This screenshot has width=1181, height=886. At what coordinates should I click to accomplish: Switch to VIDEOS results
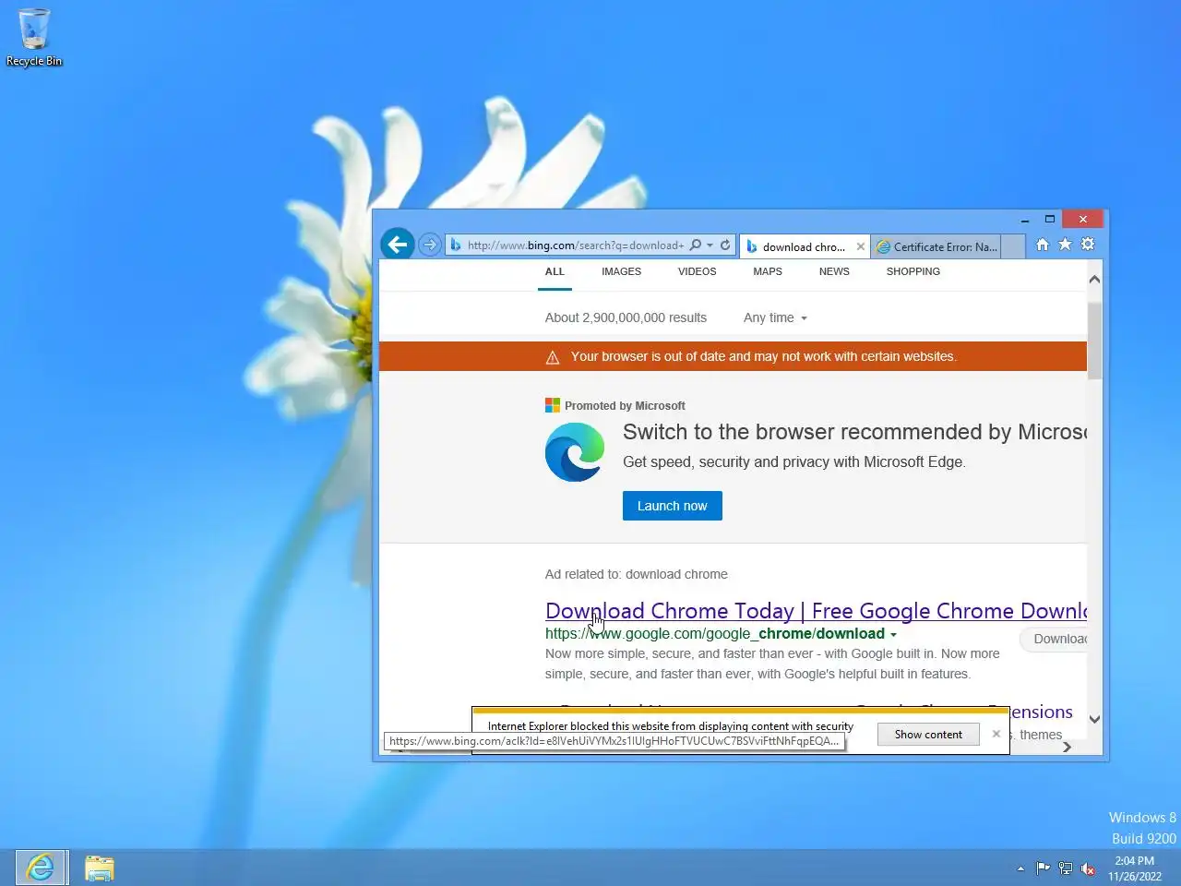click(x=697, y=271)
